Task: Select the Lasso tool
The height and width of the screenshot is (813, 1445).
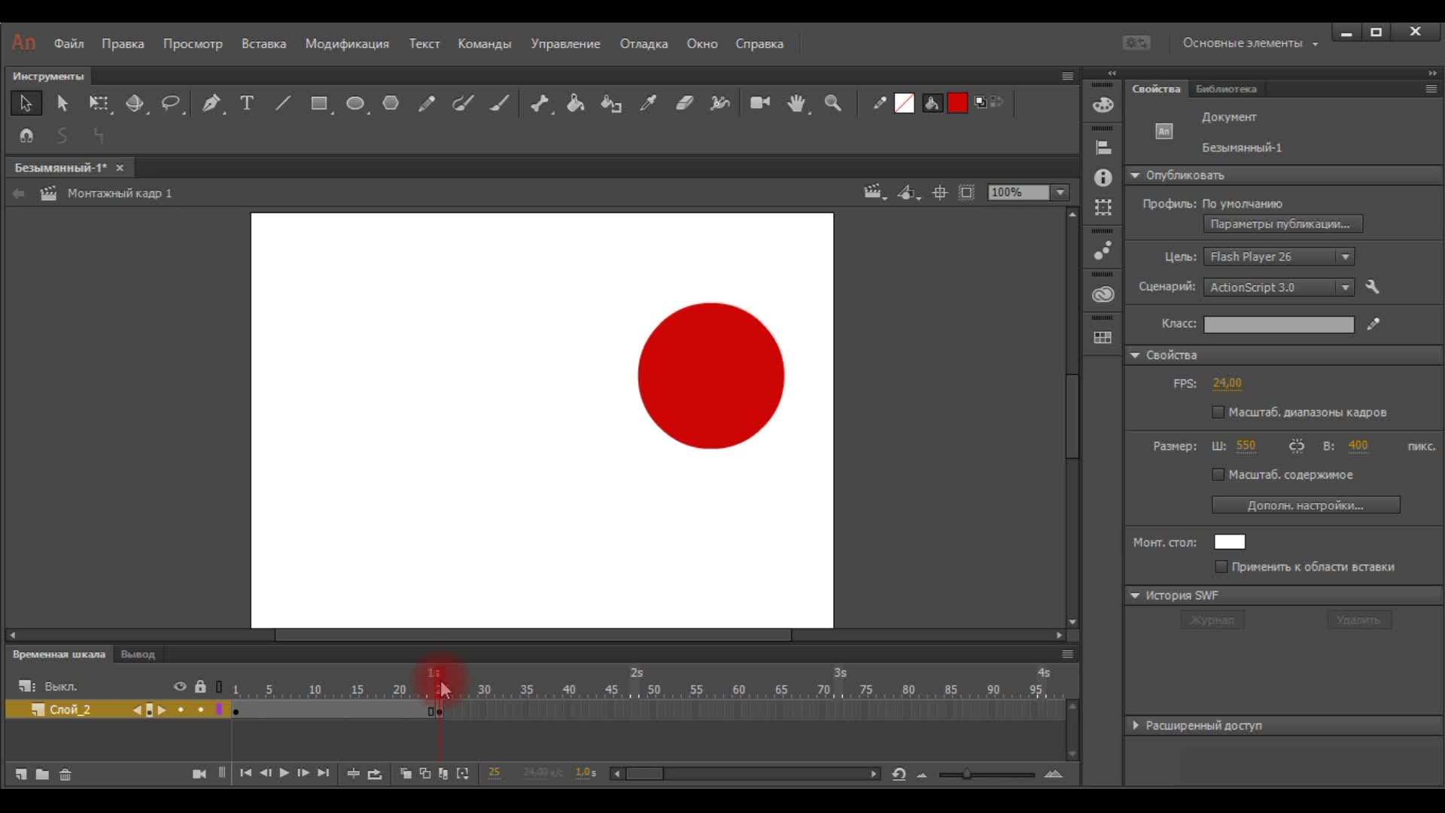Action: [x=171, y=103]
